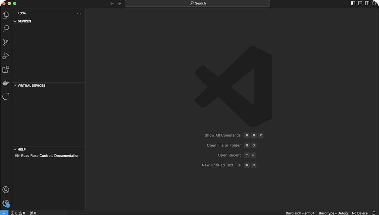379x215 pixels.
Task: Open the ROSA panel more actions menu
Action: [x=79, y=13]
